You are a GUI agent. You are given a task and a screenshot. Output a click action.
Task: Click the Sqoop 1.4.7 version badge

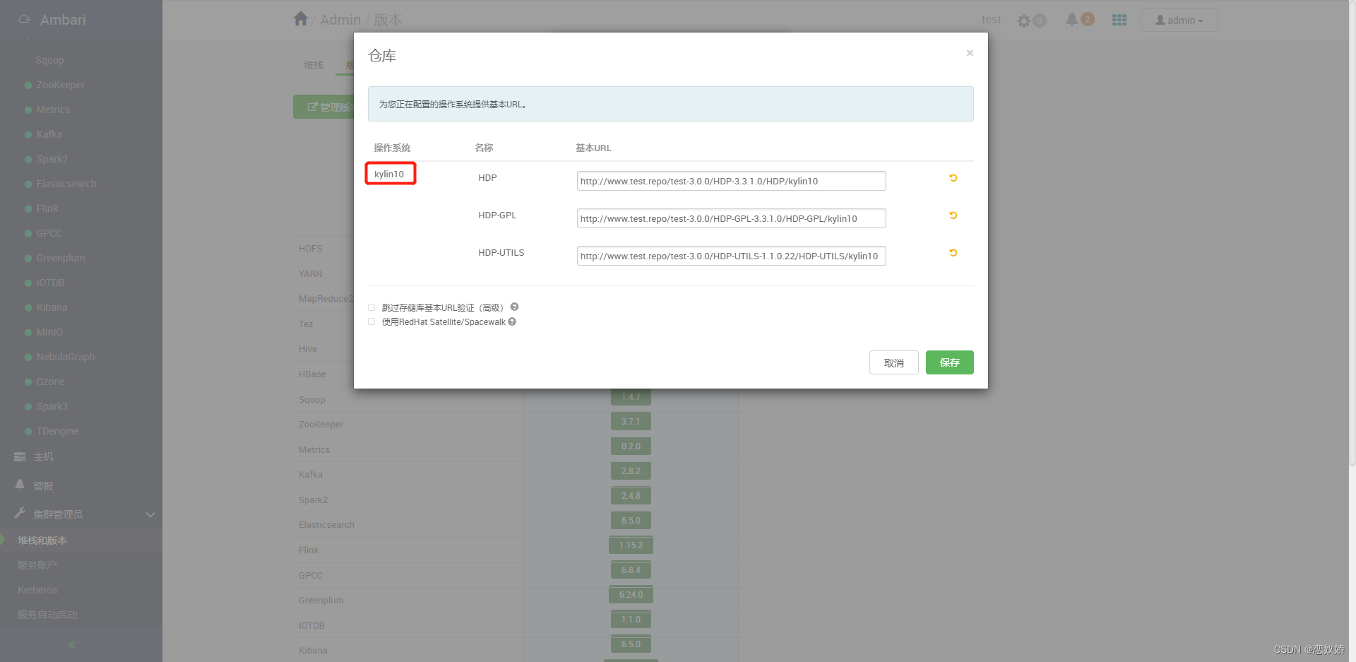[x=631, y=397]
